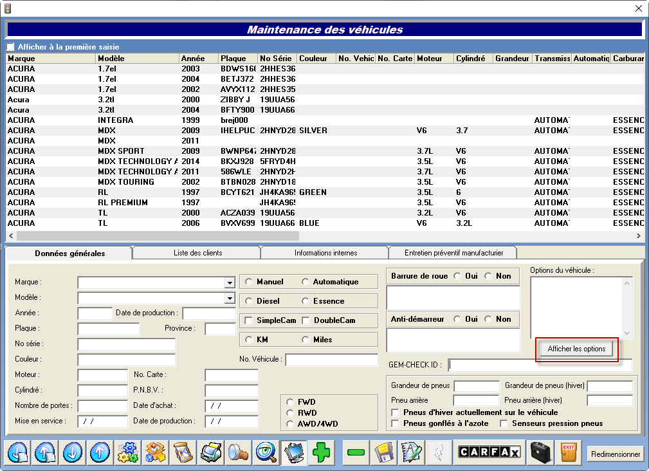Viewport: 649px width, 471px height.
Task: Open the Informations internes tab
Action: [325, 253]
